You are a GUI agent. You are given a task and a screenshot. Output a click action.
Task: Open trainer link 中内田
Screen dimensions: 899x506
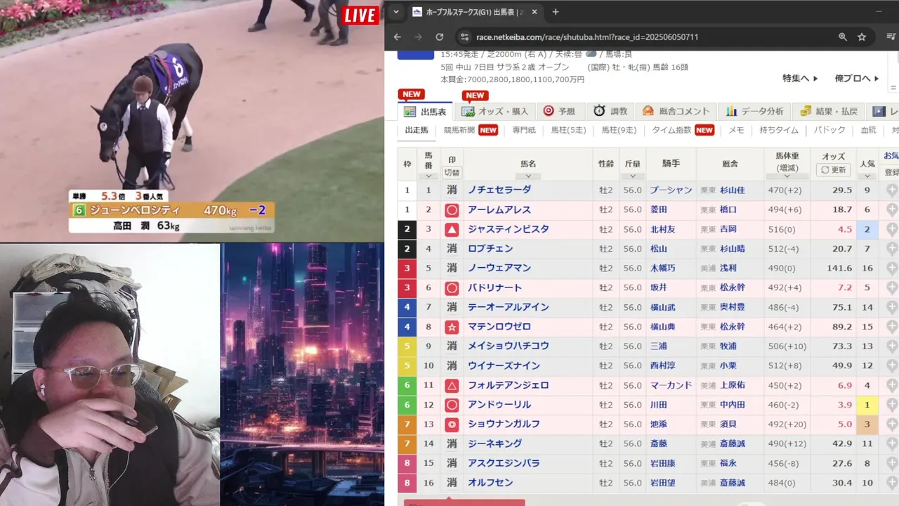[x=732, y=405]
